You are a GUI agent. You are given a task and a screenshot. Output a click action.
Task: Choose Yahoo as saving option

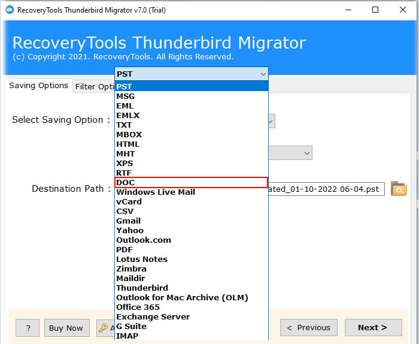[192, 230]
